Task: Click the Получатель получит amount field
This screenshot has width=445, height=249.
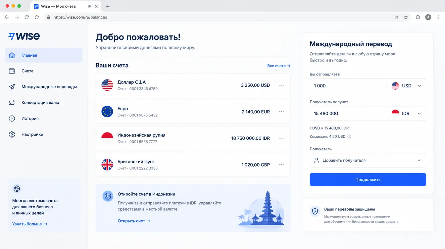Action: pyautogui.click(x=349, y=114)
